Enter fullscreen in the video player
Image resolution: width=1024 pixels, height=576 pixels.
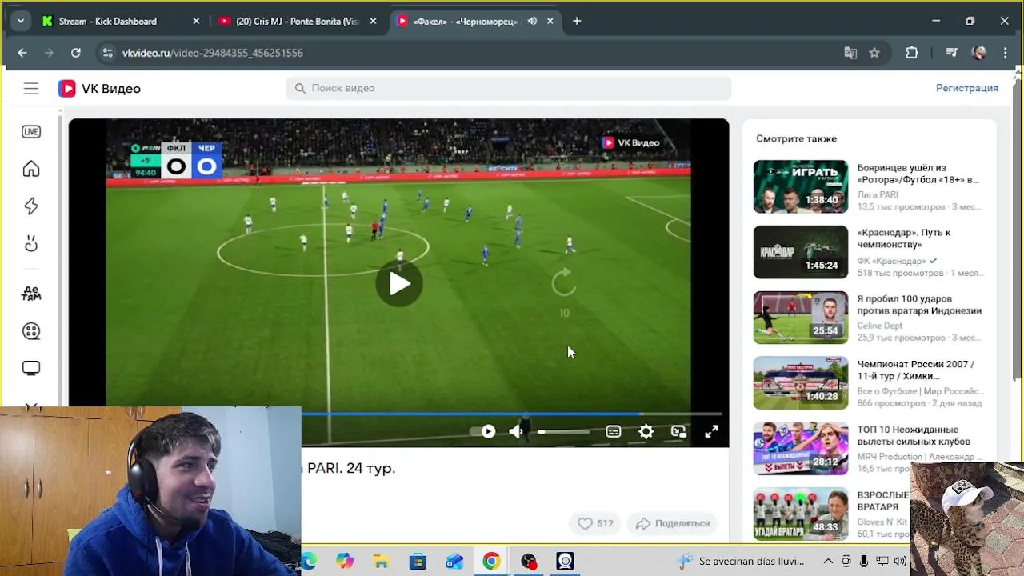[711, 432]
